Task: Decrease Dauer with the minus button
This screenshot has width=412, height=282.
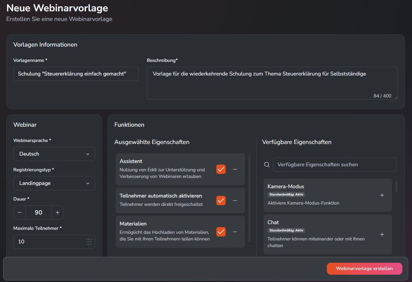Action: tap(20, 212)
